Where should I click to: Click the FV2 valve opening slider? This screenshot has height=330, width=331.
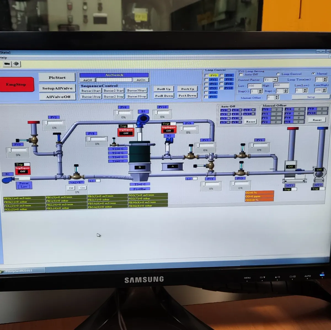(54, 123)
